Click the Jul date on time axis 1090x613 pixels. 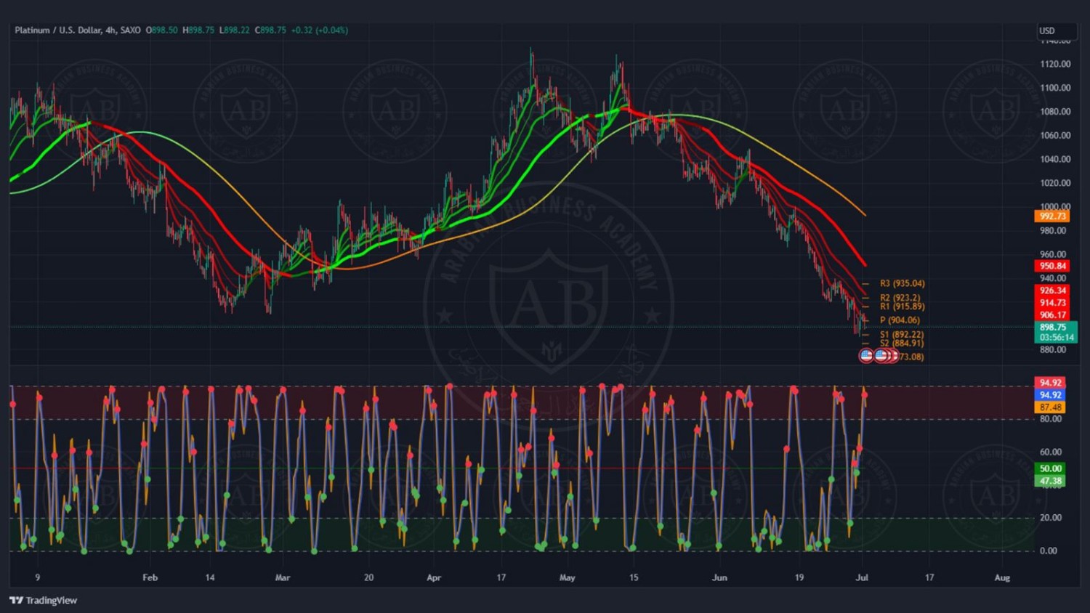[x=862, y=578]
